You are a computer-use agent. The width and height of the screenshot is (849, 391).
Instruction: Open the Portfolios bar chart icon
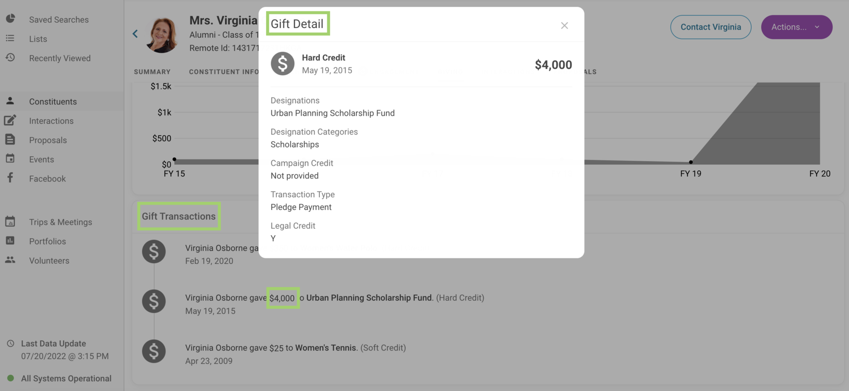point(10,241)
